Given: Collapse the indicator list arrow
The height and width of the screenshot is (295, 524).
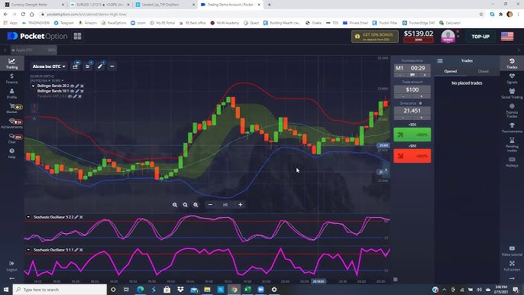Looking at the screenshot, I should [x=33, y=86].
